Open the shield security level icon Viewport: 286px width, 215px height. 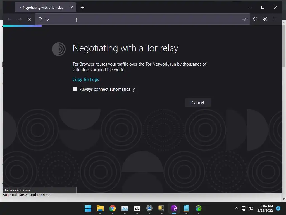255,19
